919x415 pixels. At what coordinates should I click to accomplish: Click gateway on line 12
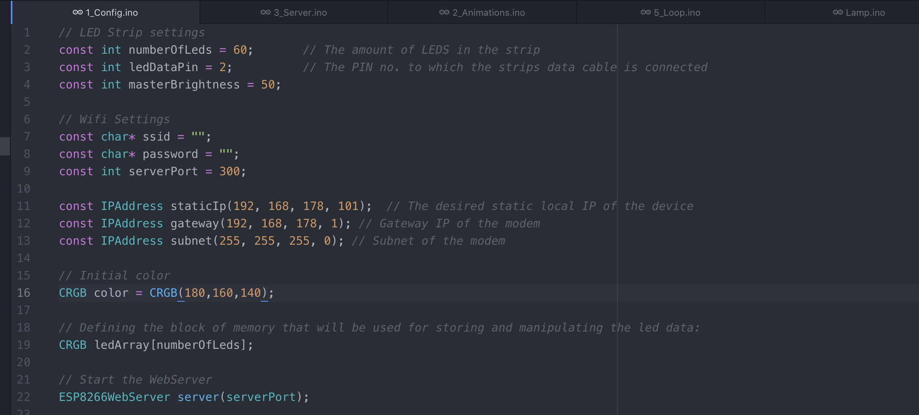[195, 223]
